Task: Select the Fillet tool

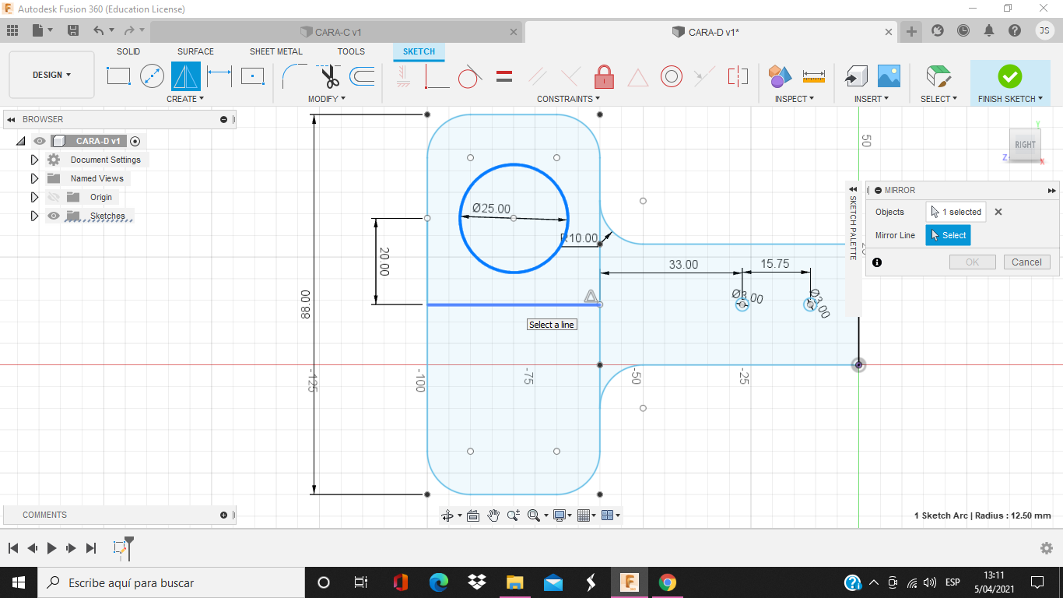Action: (294, 76)
